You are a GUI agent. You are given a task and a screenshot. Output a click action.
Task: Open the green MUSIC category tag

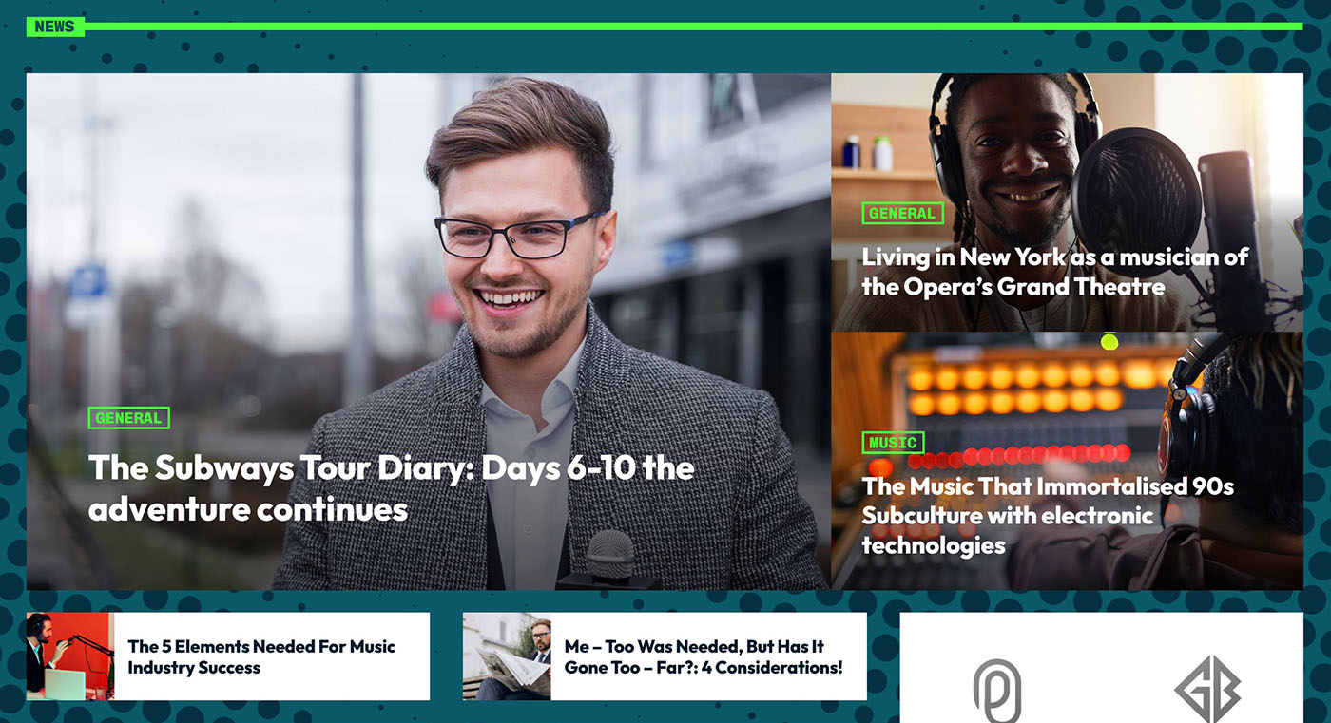click(x=893, y=443)
